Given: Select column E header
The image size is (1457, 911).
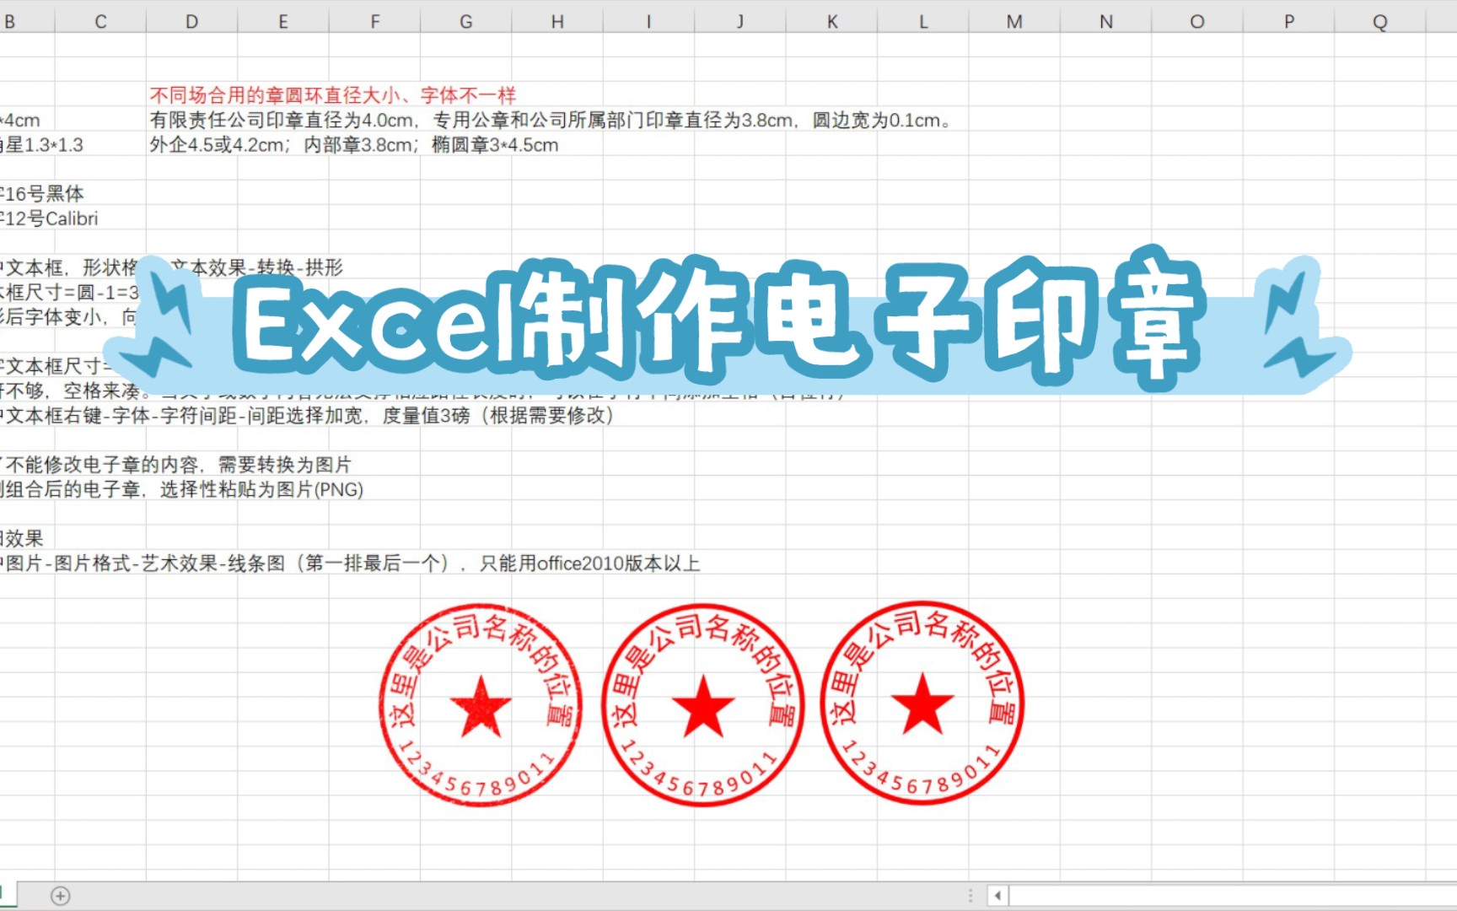Looking at the screenshot, I should (x=283, y=21).
